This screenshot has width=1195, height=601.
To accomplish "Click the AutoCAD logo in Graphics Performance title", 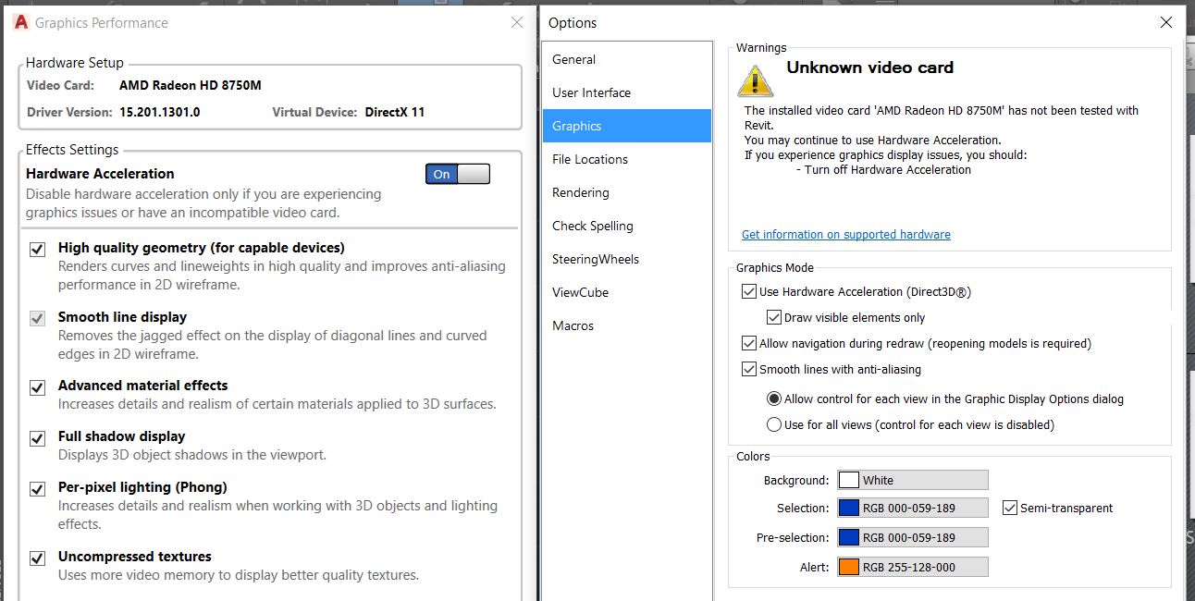I will [21, 23].
